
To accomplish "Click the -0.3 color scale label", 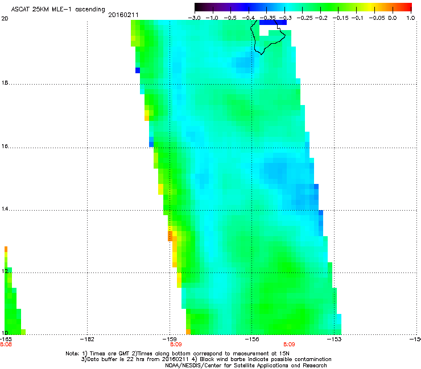I will click(286, 18).
